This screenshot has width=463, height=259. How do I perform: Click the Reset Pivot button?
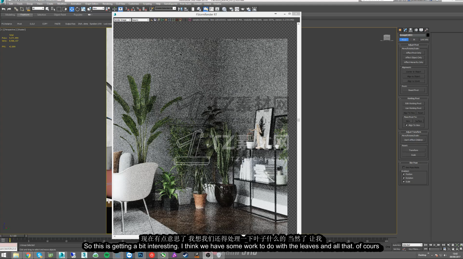coord(414,90)
